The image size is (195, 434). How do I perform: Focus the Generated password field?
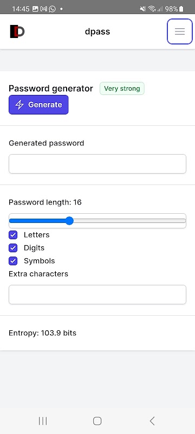pyautogui.click(x=97, y=164)
